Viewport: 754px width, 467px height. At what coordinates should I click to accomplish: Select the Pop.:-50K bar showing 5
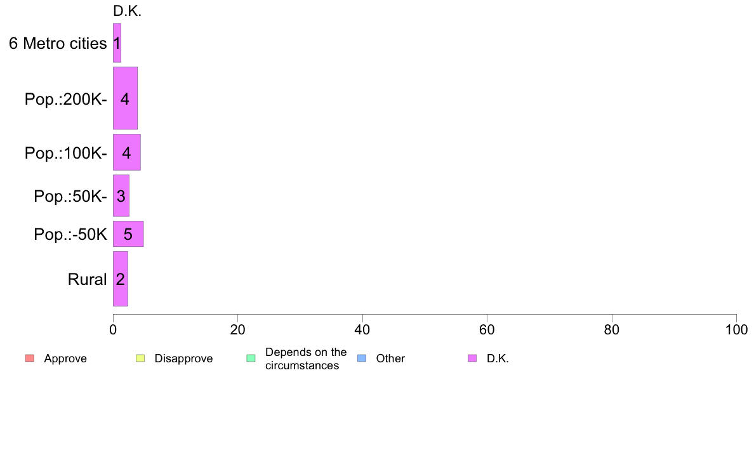[x=128, y=233]
